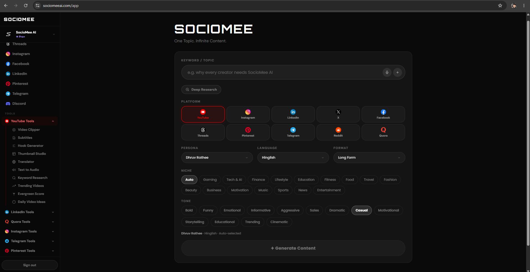The width and height of the screenshot is (530, 272).
Task: Select Quora platform card
Action: pyautogui.click(x=383, y=132)
